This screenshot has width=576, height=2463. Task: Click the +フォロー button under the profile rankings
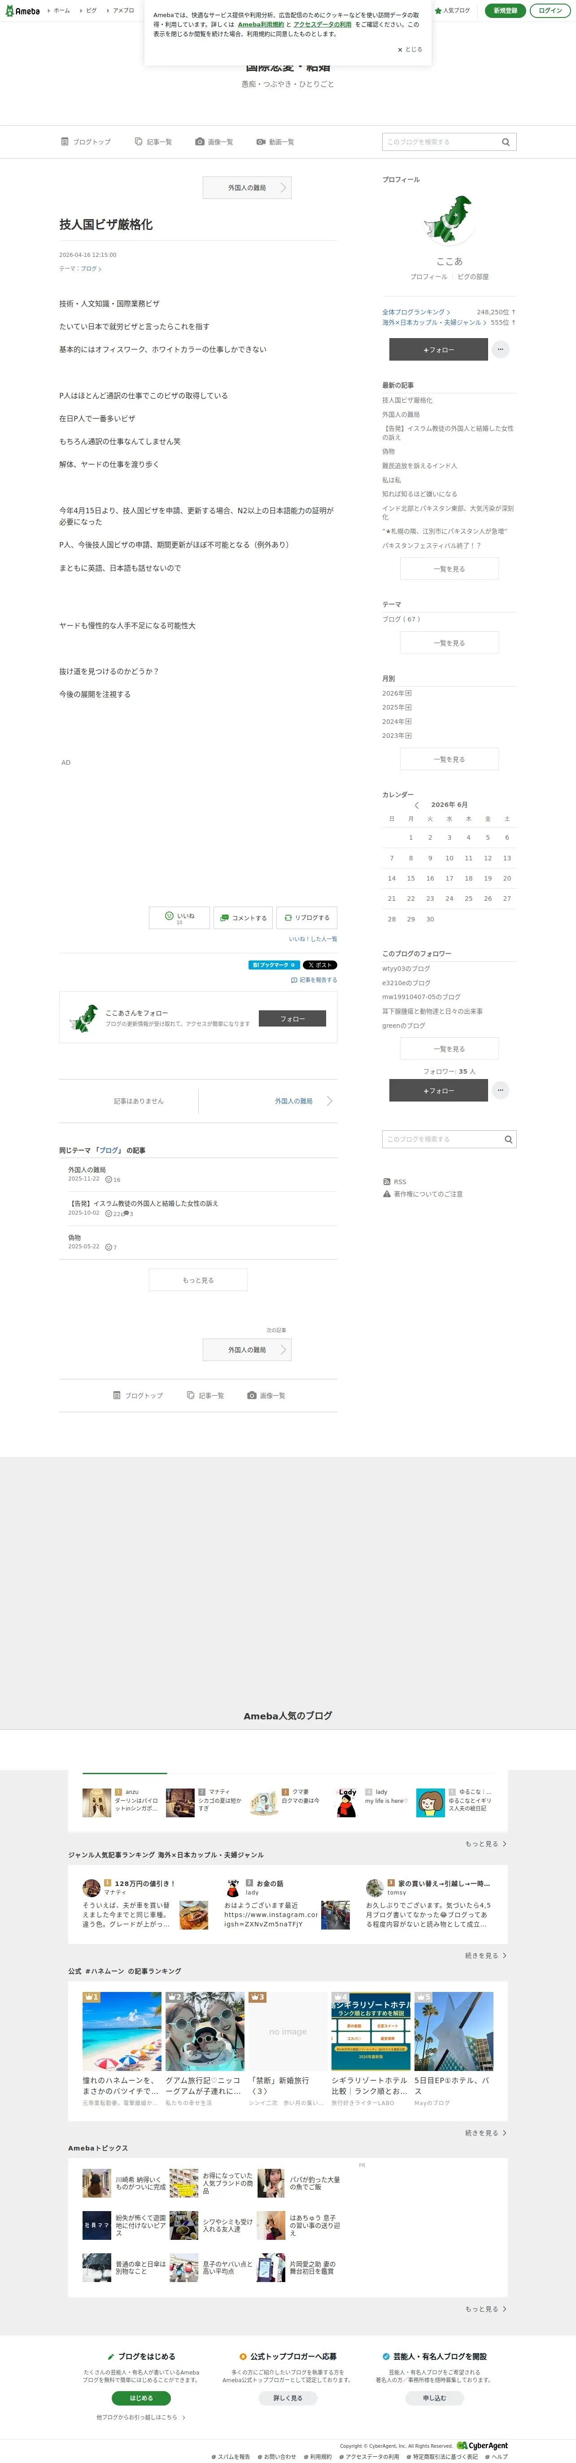coord(438,350)
